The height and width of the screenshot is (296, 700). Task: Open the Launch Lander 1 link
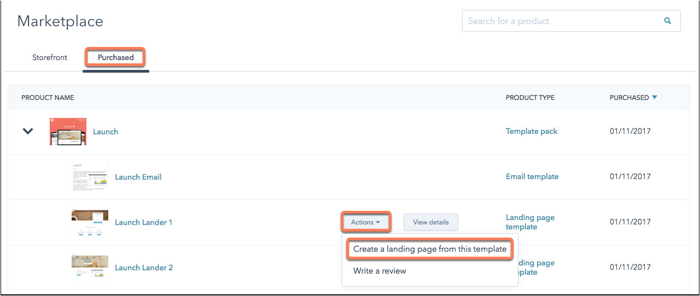click(143, 222)
